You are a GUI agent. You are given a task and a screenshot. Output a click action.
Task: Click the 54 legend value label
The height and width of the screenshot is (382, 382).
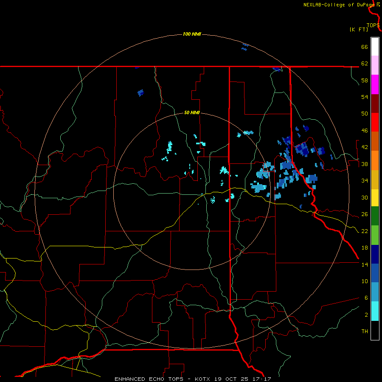point(365,97)
